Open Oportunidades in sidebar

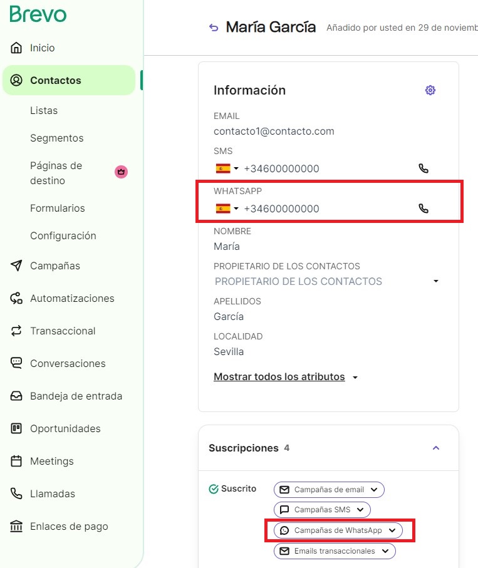tap(65, 428)
